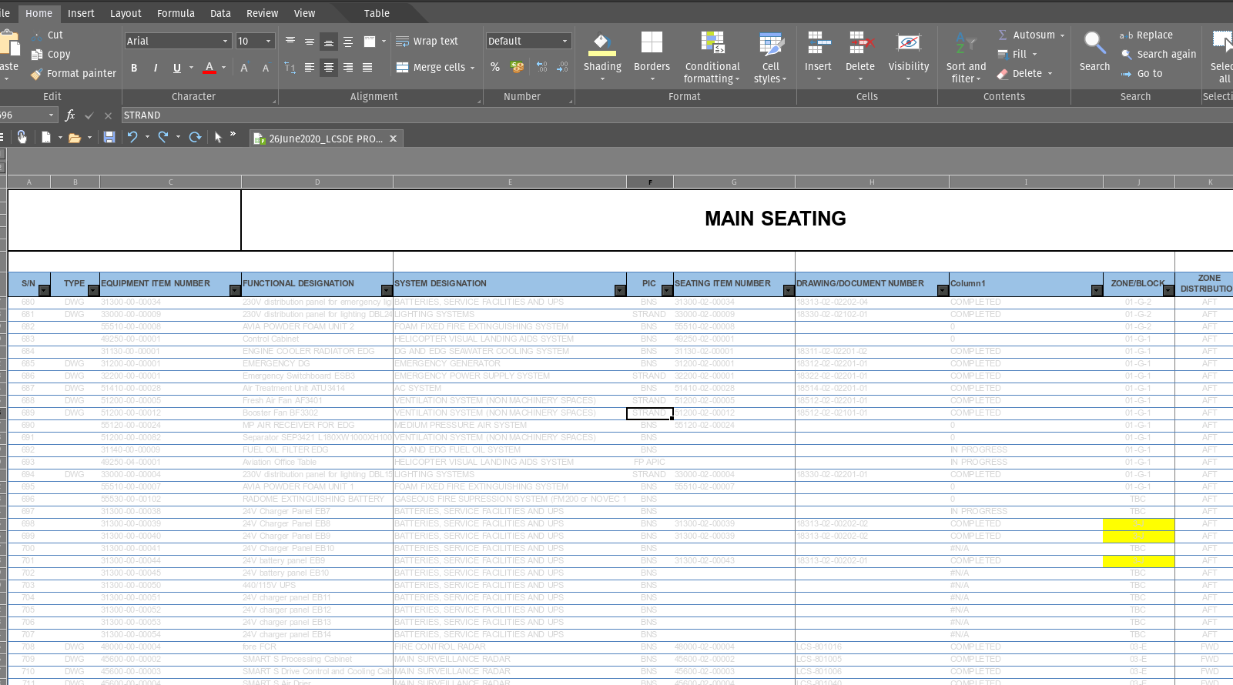Click the Shading bucket icon
Viewport: 1233px width, 685px height.
pyautogui.click(x=601, y=45)
